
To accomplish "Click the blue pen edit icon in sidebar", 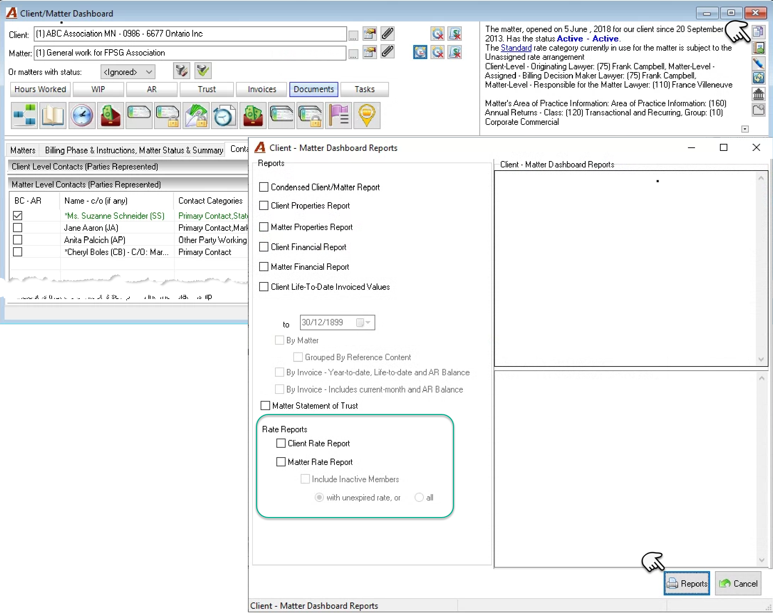I will click(758, 63).
